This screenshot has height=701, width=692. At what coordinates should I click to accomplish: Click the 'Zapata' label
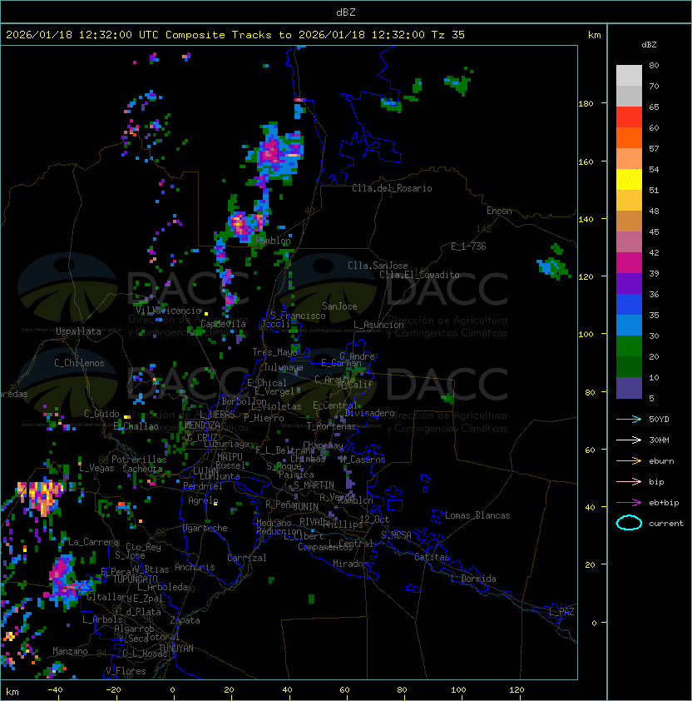(x=185, y=620)
